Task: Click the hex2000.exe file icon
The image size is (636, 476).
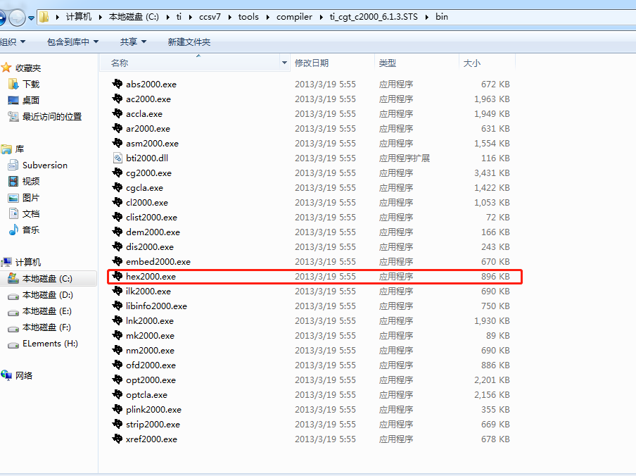Action: pyautogui.click(x=117, y=276)
